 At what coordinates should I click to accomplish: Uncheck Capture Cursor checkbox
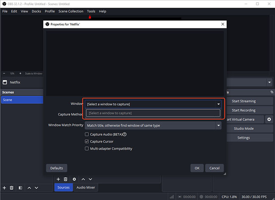click(87, 141)
